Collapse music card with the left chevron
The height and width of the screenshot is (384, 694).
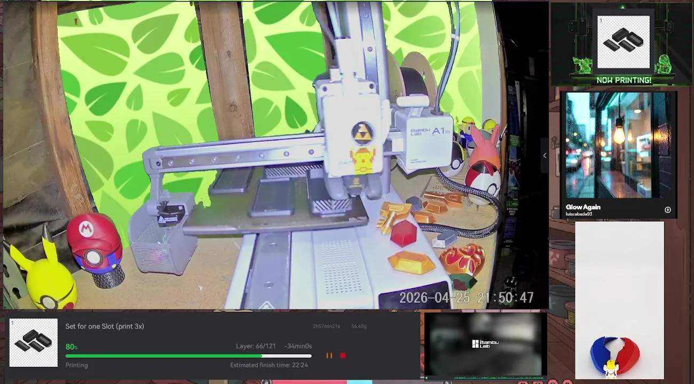[545, 156]
